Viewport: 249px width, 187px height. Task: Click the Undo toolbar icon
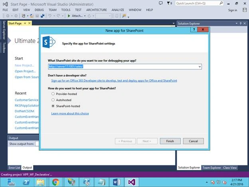tap(50, 16)
